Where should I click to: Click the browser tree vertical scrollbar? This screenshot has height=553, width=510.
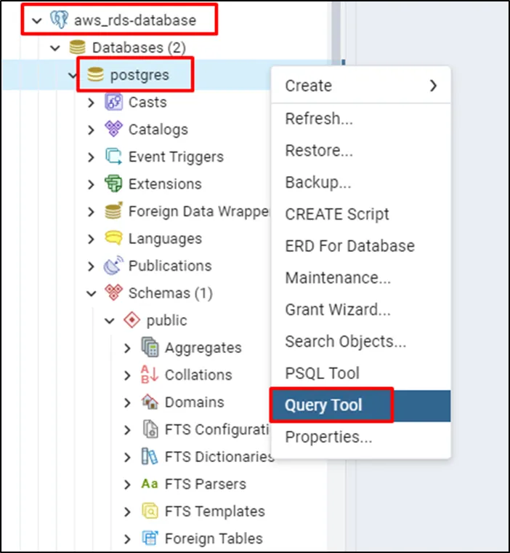335,29
